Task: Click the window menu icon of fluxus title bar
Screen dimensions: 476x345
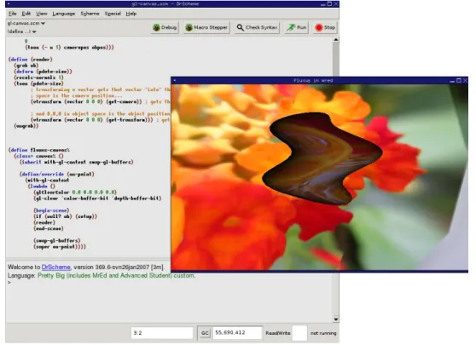Action: (175, 81)
